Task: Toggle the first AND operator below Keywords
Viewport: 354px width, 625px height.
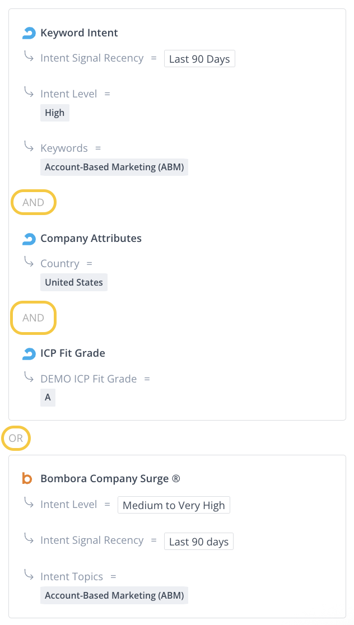Action: click(34, 202)
